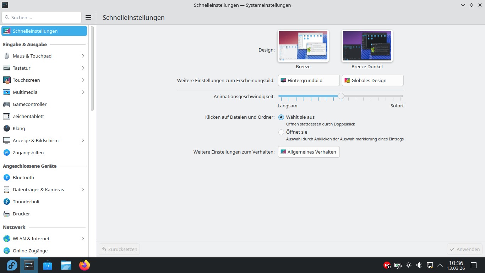This screenshot has width=485, height=273.
Task: Open Datenträger & Kameras settings
Action: click(44, 189)
